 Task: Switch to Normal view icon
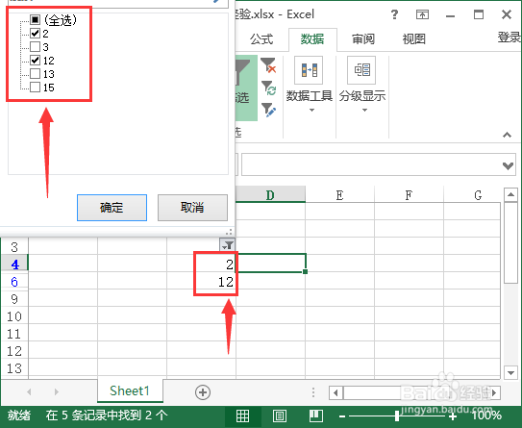(x=242, y=415)
